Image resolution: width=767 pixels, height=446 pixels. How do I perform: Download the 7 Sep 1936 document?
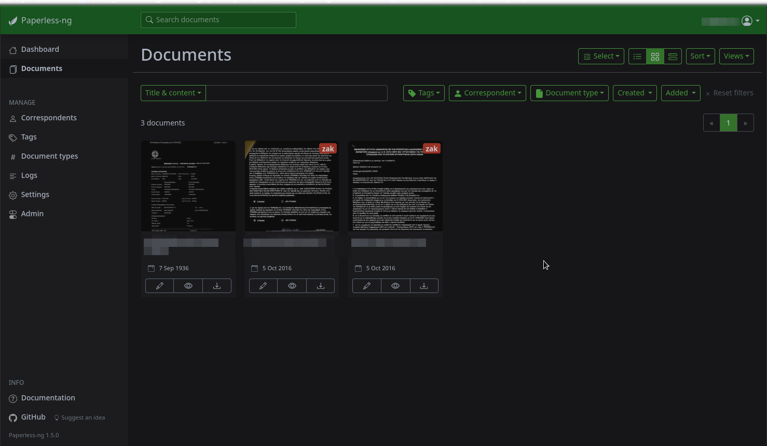point(217,286)
